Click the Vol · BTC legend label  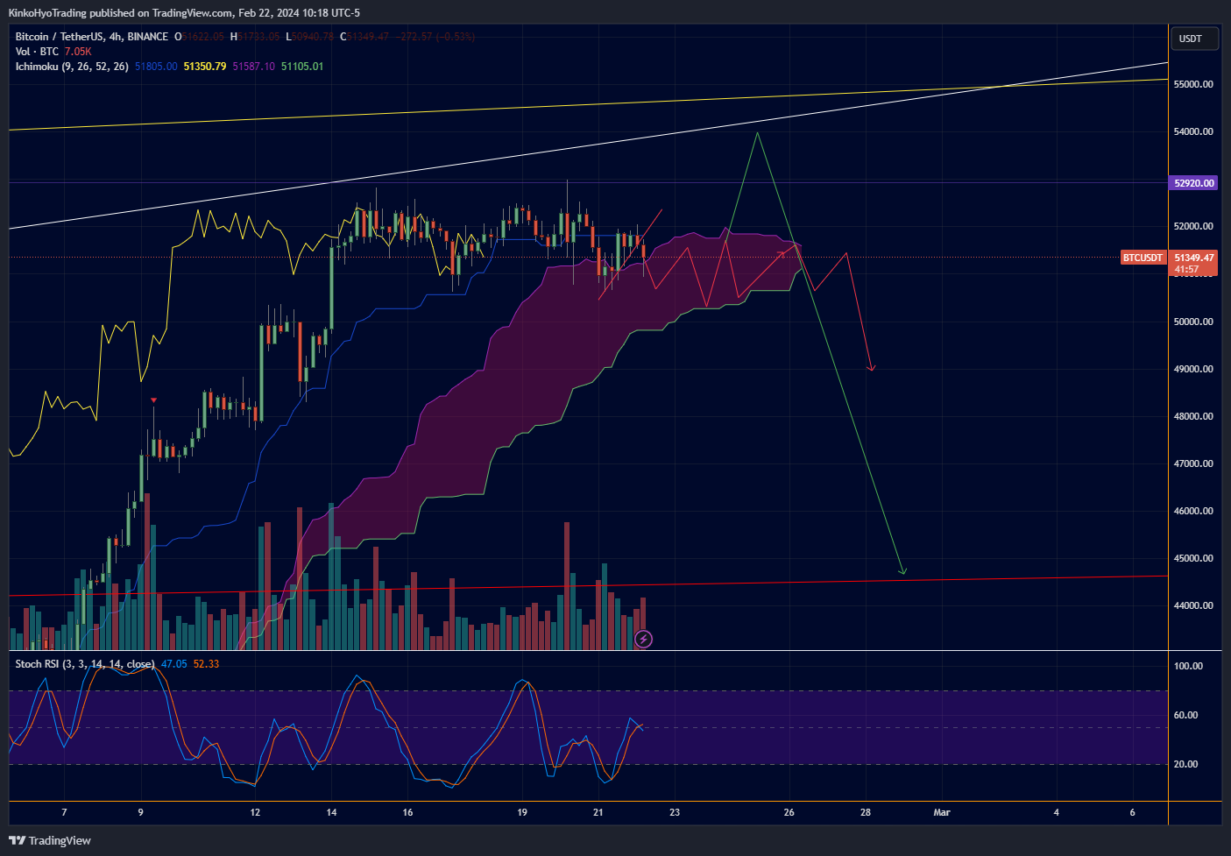37,52
